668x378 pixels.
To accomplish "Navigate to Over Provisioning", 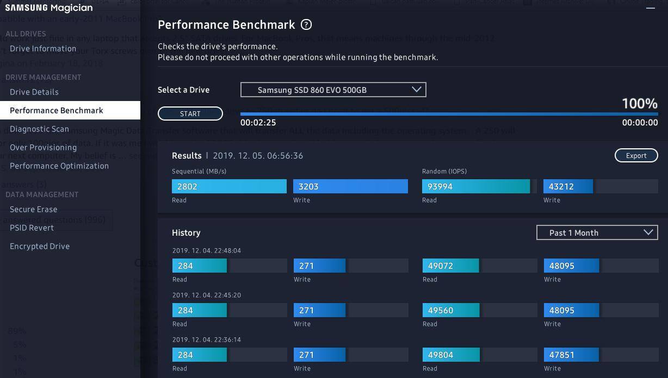I will (44, 147).
